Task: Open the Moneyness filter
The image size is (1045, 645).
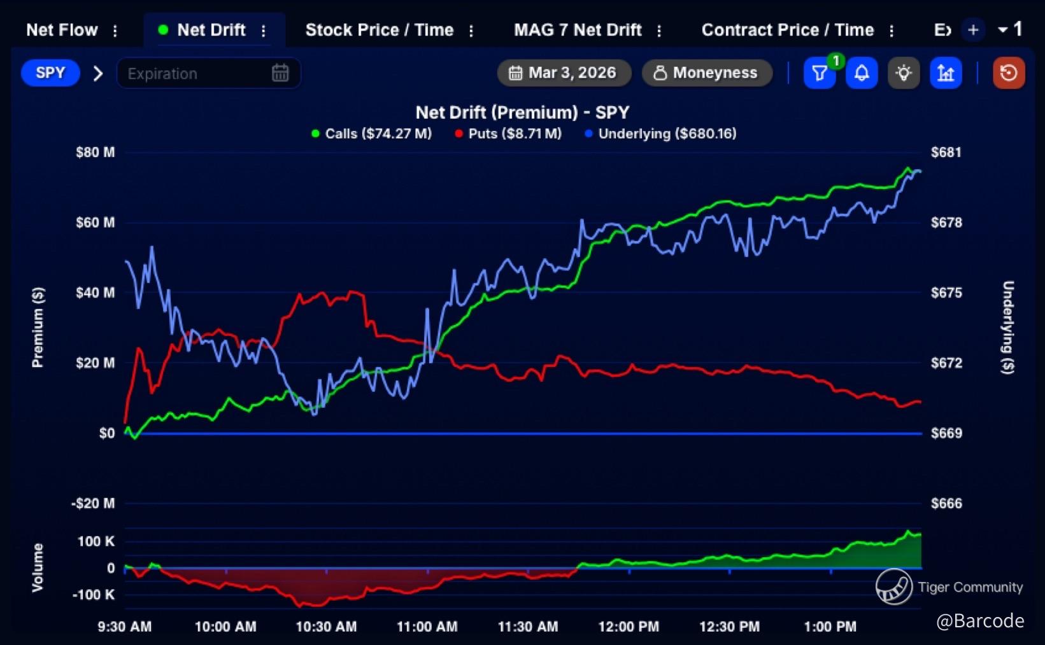Action: 707,73
